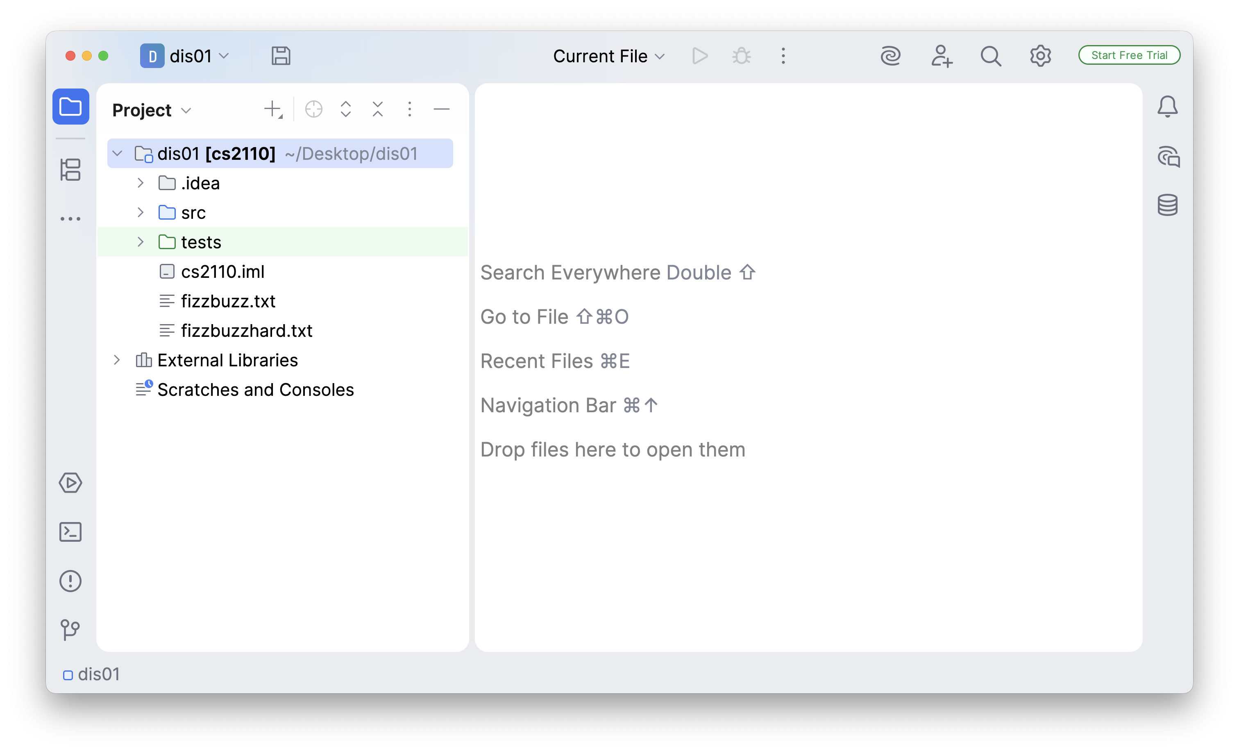Image resolution: width=1239 pixels, height=754 pixels.
Task: Open the AI Assistant
Action: point(891,56)
